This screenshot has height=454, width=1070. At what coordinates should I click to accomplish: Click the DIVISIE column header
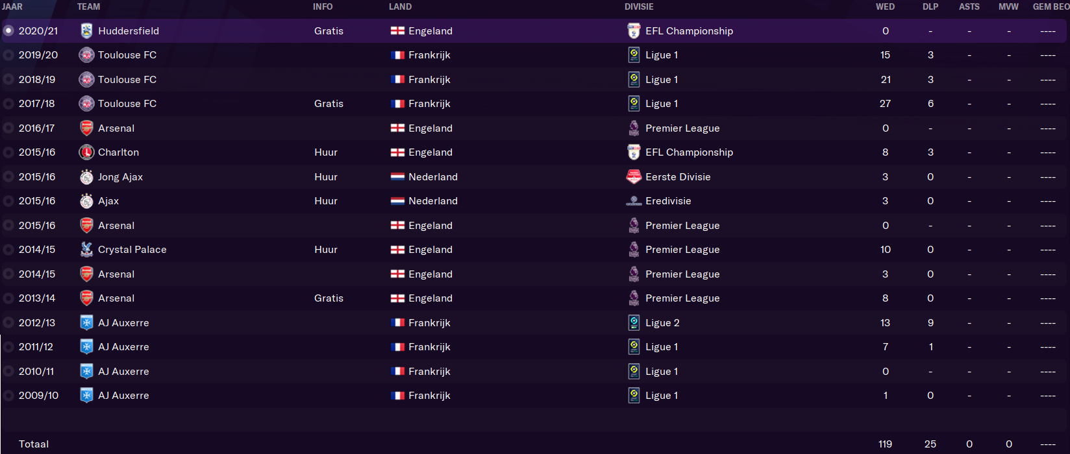[639, 6]
